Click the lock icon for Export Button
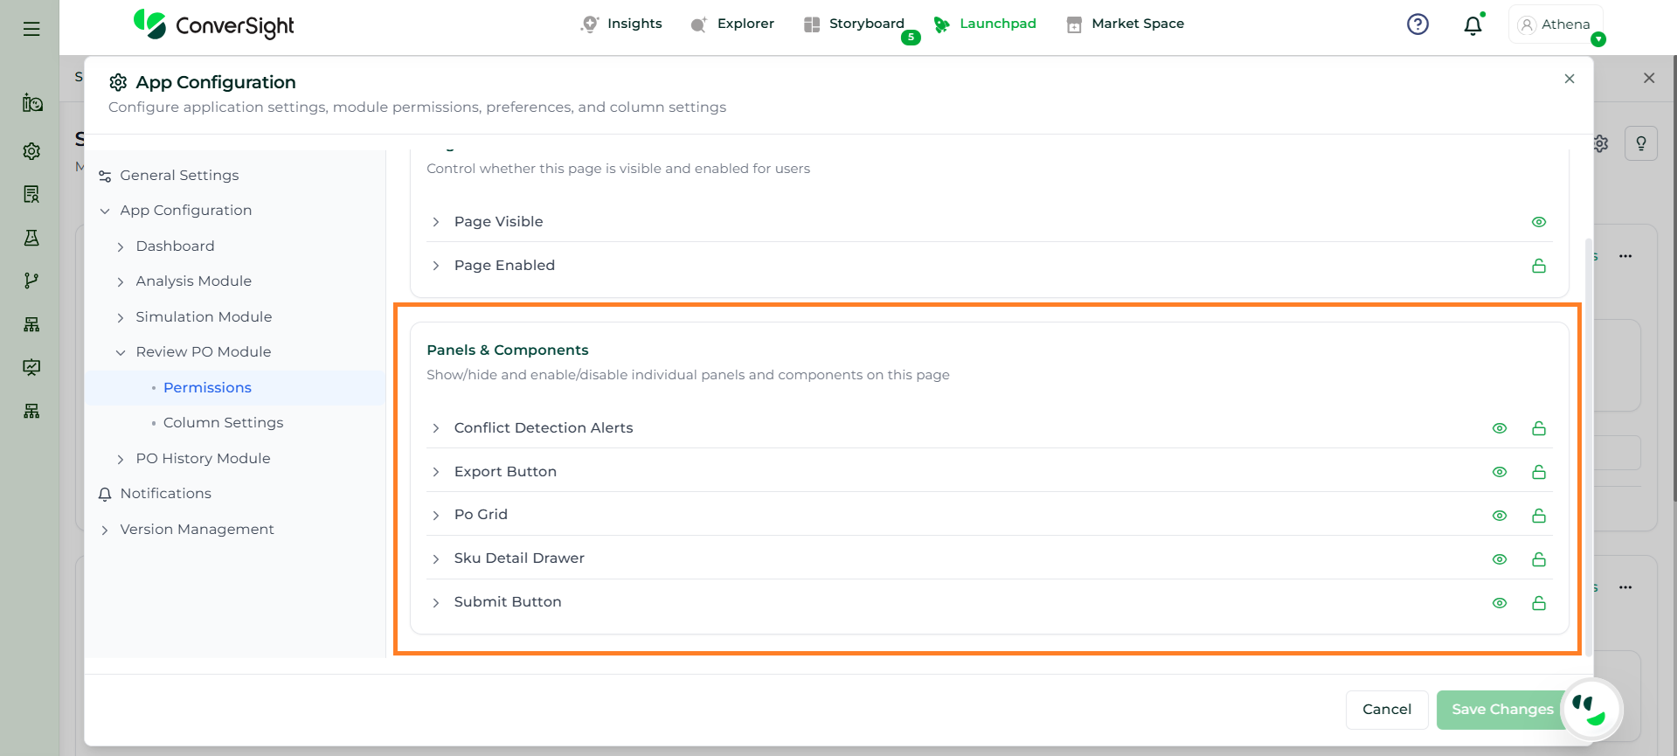Screen dimensions: 1677x756 1538,472
